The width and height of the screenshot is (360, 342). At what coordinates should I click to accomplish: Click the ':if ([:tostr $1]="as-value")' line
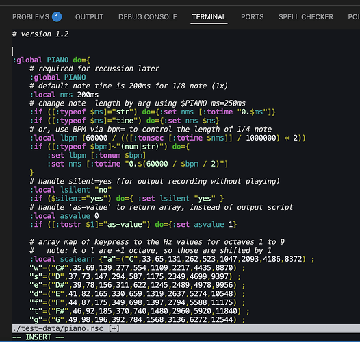click(133, 225)
